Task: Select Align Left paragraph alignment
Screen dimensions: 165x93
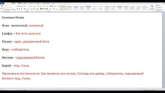Action: tap(41, 9)
